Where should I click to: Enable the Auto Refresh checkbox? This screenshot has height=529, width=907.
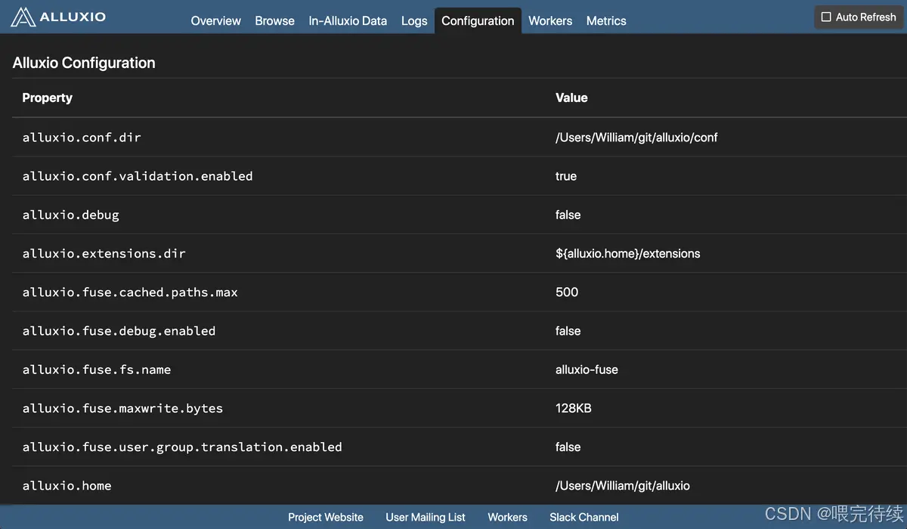click(x=826, y=17)
